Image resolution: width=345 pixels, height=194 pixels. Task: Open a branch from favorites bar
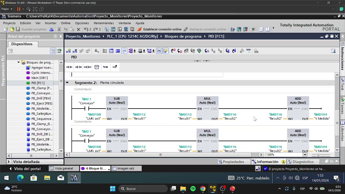[x=106, y=67]
